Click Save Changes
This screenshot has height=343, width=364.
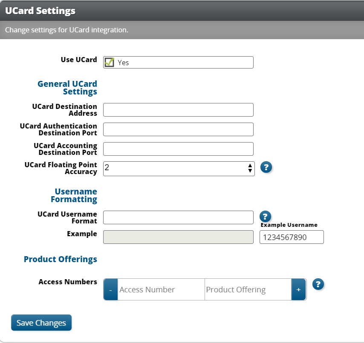tap(41, 323)
